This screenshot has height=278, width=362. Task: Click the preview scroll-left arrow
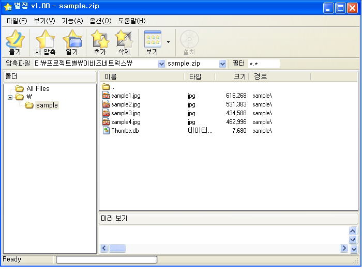(x=104, y=248)
